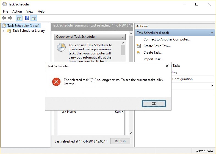Close the Task Scheduler error dialog

pyautogui.click(x=167, y=66)
